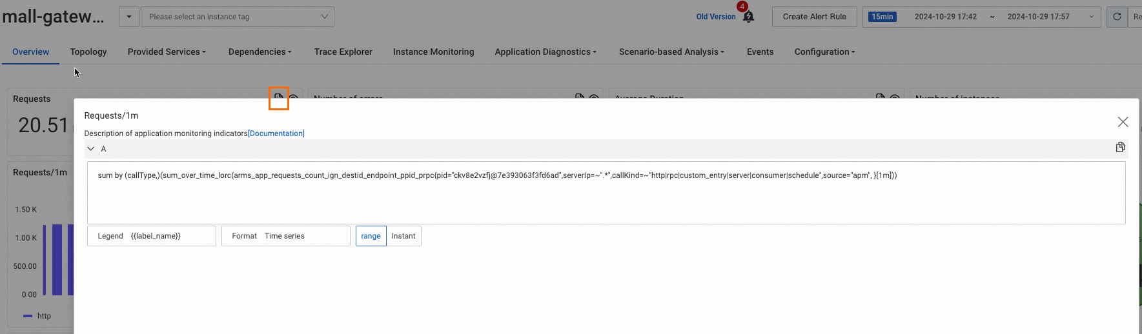Open the Trace Explorer tab
Viewport: 1142px width, 334px height.
pyautogui.click(x=343, y=52)
